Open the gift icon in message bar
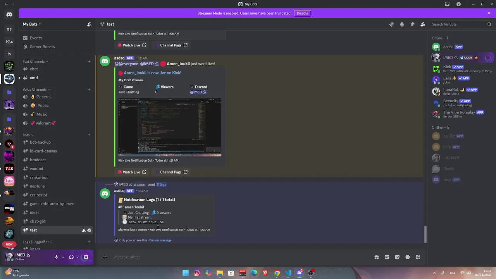This screenshot has height=279, width=496. 376,257
